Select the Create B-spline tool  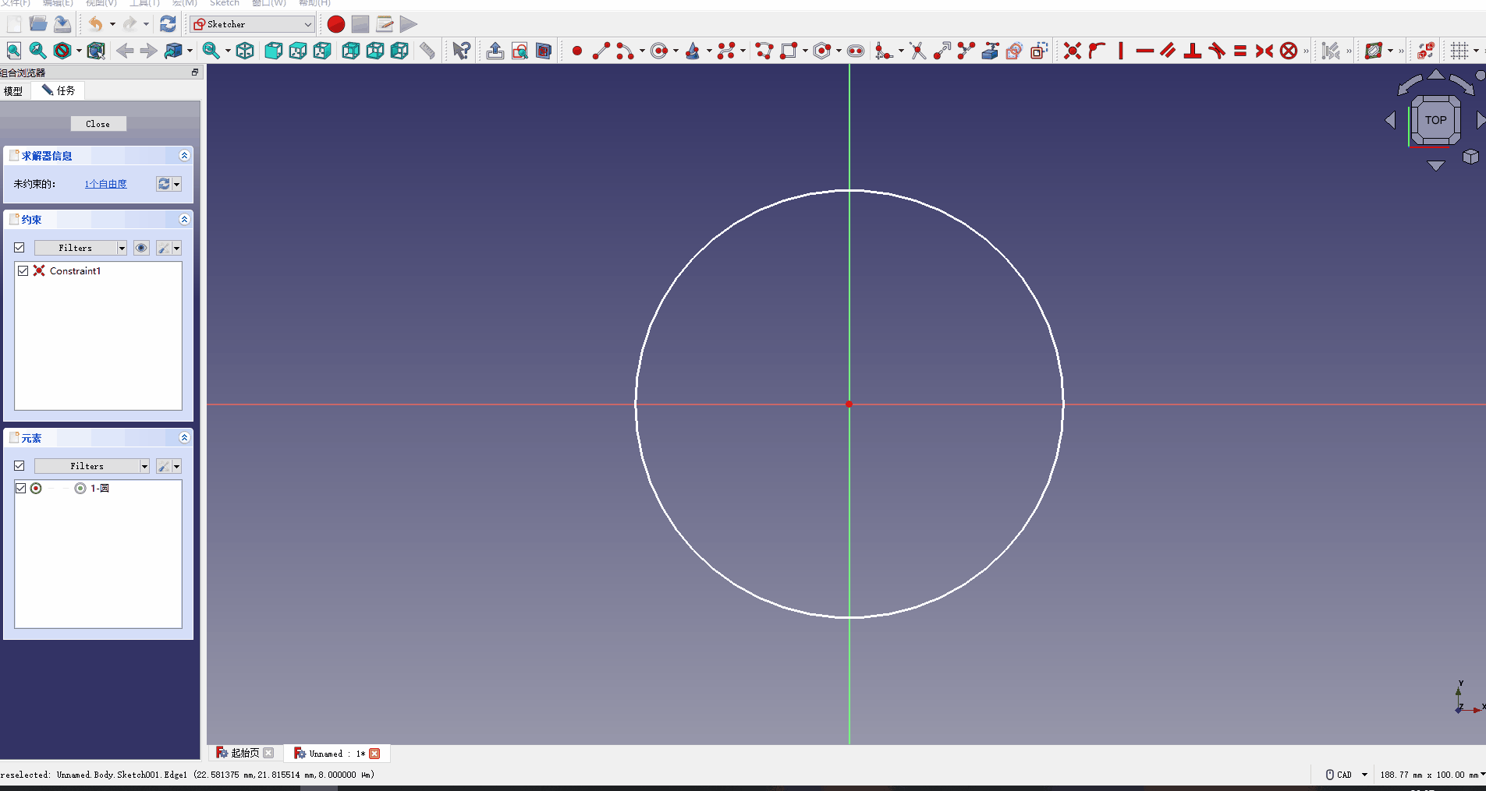tap(726, 51)
